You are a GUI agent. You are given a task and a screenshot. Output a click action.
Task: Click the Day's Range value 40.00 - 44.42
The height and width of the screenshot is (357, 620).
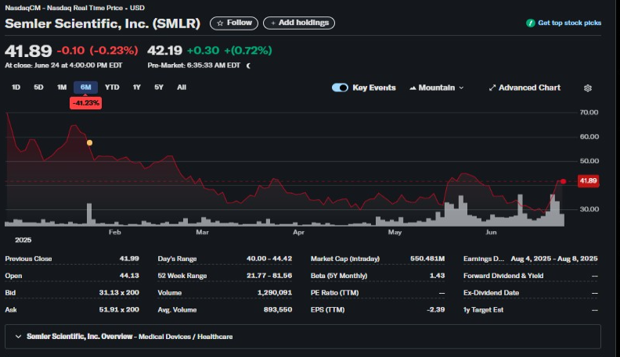click(x=269, y=259)
